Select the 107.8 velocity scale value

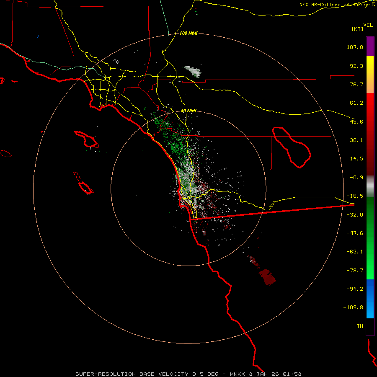click(355, 47)
